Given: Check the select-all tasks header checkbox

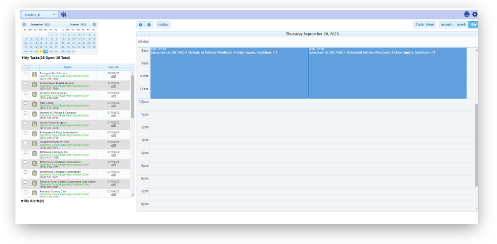Looking at the screenshot, I should point(26,67).
